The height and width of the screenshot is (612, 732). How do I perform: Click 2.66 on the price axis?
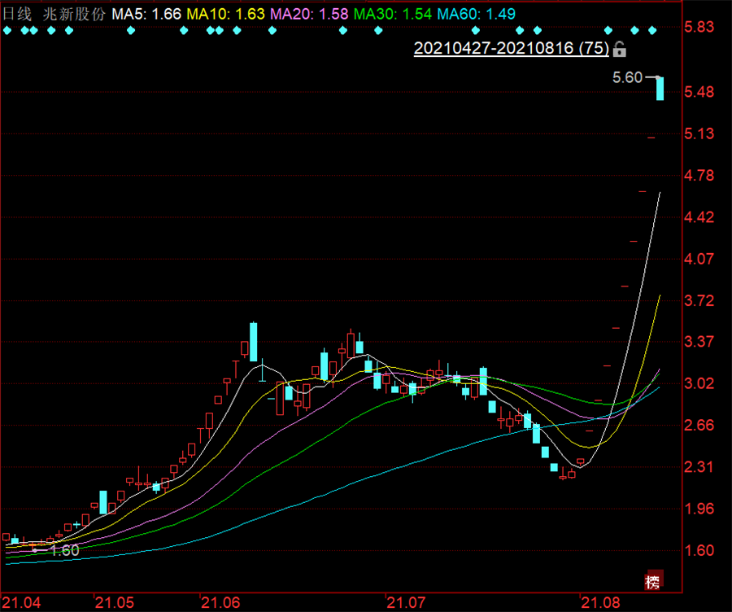click(x=699, y=425)
